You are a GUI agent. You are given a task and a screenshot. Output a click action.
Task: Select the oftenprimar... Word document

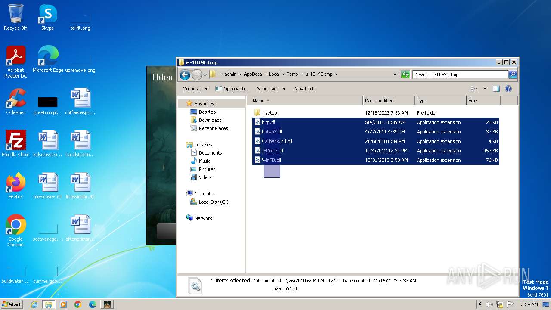(x=80, y=228)
